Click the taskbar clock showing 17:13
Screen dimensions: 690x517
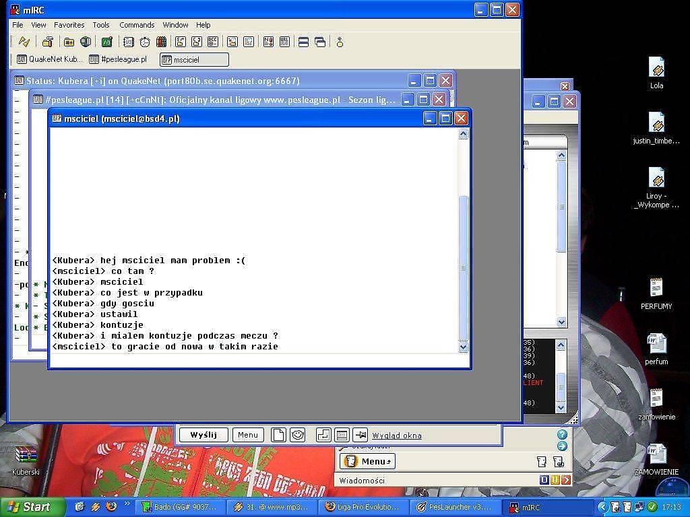[671, 508]
